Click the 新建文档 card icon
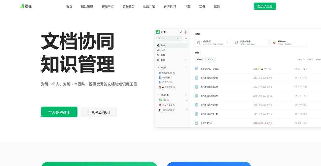 pos(199,43)
